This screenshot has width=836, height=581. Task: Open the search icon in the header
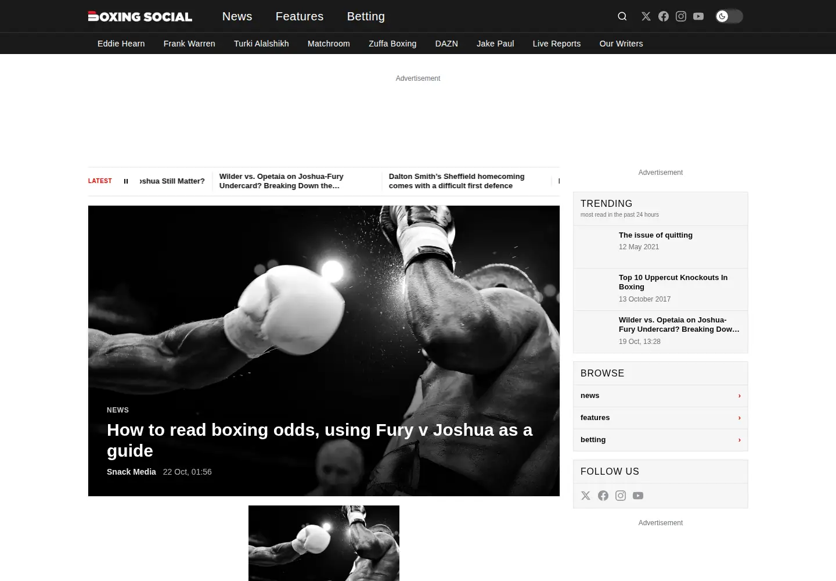tap(622, 16)
